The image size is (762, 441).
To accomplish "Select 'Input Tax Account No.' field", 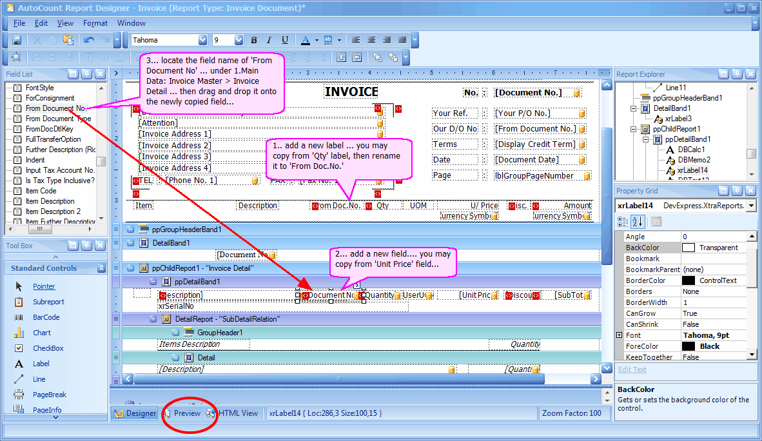I will pyautogui.click(x=60, y=170).
